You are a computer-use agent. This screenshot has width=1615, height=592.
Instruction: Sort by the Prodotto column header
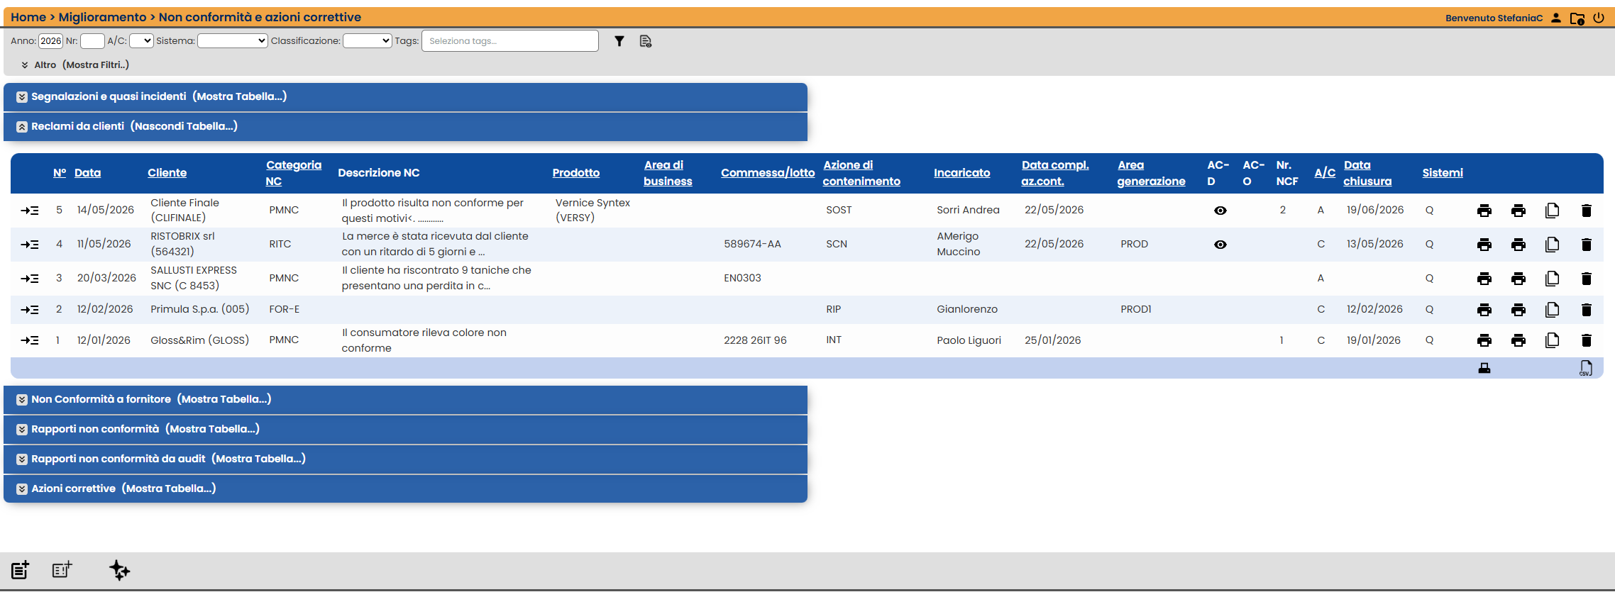[x=576, y=173]
